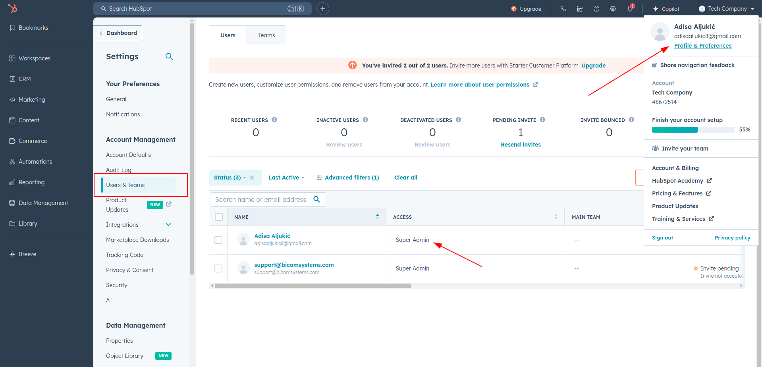Open the marketplace storefront icon
Image resolution: width=762 pixels, height=367 pixels.
(x=580, y=9)
